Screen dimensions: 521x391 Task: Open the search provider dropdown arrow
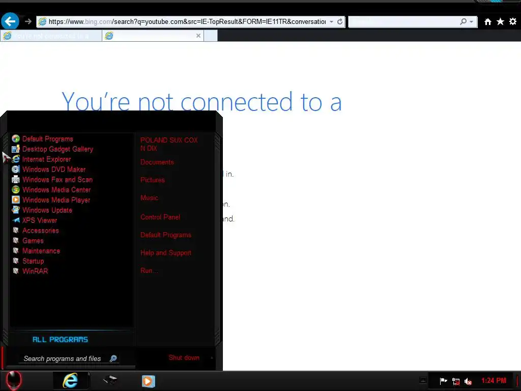pos(471,21)
